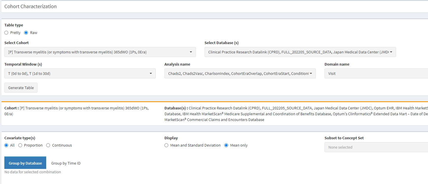The image size is (428, 184).
Task: Click the Temporal Window(s) dropdown caret
Action: point(151,73)
